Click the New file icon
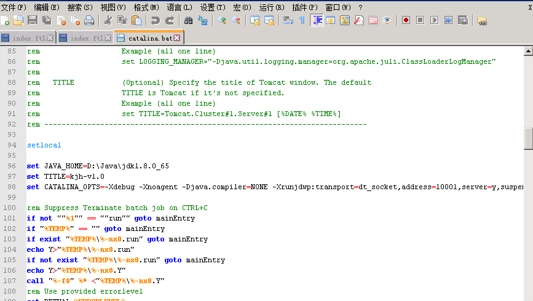This screenshot has width=533, height=301. [x=6, y=20]
